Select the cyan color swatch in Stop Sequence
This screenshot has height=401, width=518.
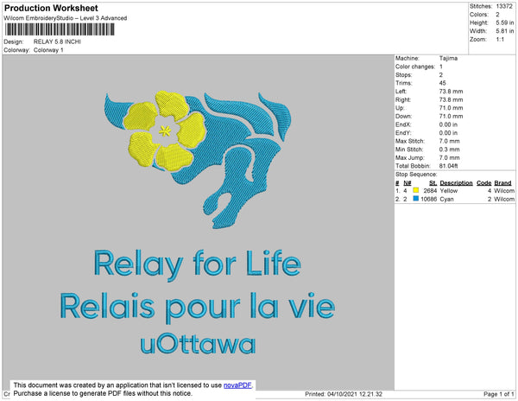416,199
